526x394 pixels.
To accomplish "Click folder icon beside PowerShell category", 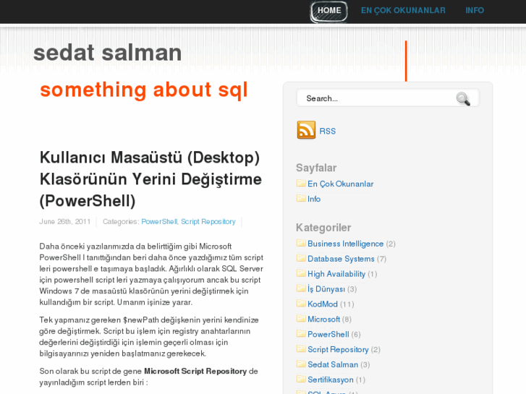I will tap(301, 333).
